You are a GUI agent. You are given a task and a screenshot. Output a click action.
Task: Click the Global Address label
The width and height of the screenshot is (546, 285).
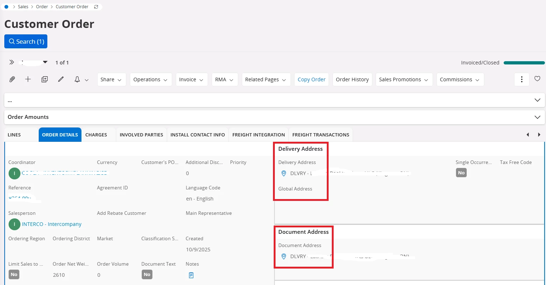tap(295, 189)
